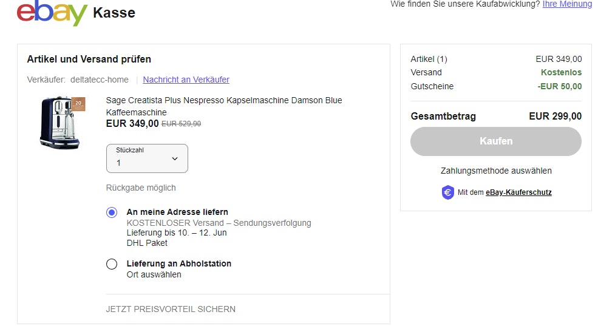Click 'Kasse' page heading
Image resolution: width=598 pixels, height=326 pixels.
point(114,13)
